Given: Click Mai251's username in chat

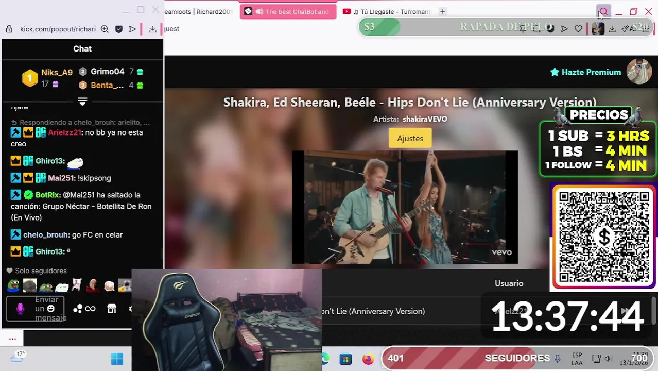Looking at the screenshot, I should tap(61, 178).
